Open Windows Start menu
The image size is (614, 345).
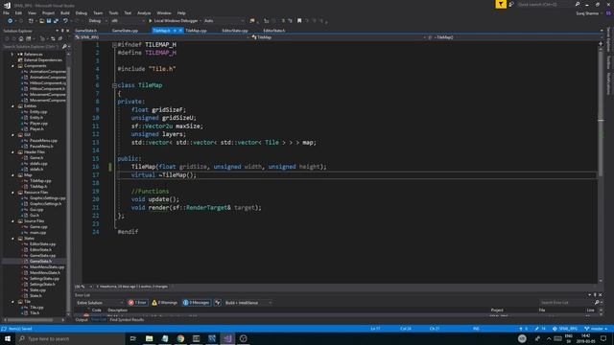tap(8, 338)
